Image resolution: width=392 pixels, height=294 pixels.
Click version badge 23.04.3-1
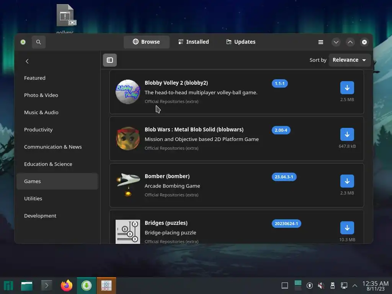284,177
